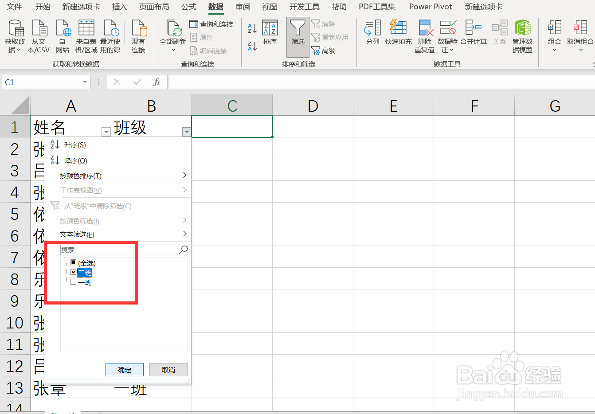The width and height of the screenshot is (595, 414).
Task: Click 快速填充 (Flash Fill)
Action: pyautogui.click(x=398, y=32)
